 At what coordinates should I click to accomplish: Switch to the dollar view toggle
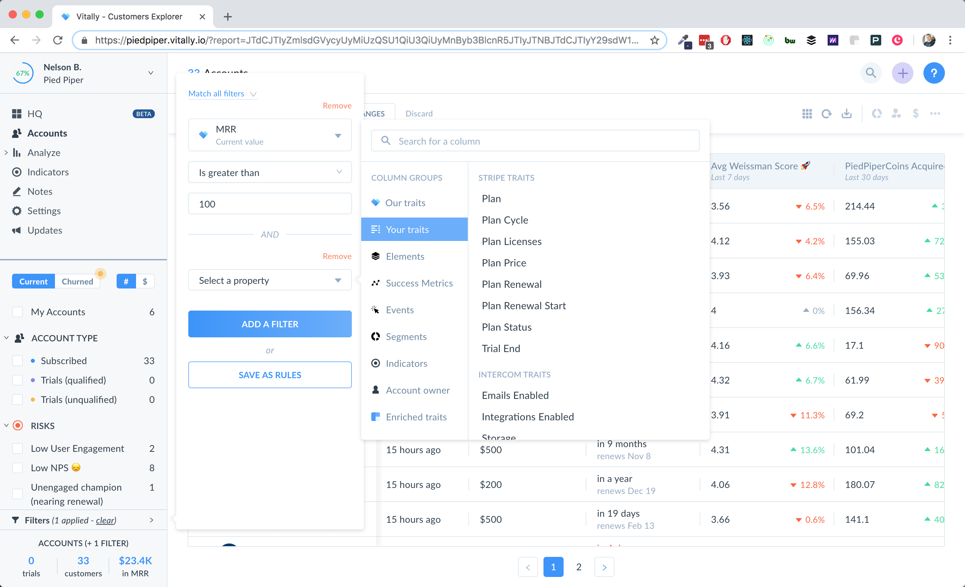click(x=145, y=281)
